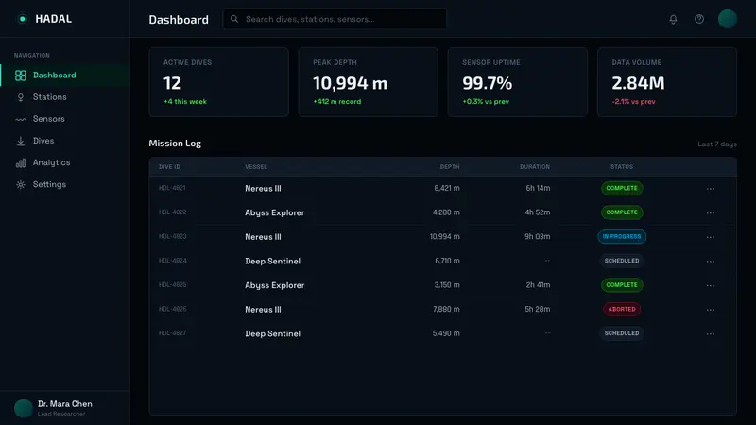This screenshot has width=756, height=425.
Task: Open the Last 7 days range selector
Action: pyautogui.click(x=717, y=144)
